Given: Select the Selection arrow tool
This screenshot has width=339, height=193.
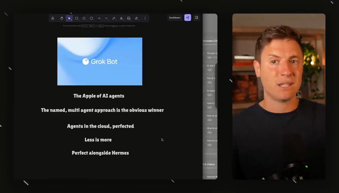Looking at the screenshot, I should 69,18.
